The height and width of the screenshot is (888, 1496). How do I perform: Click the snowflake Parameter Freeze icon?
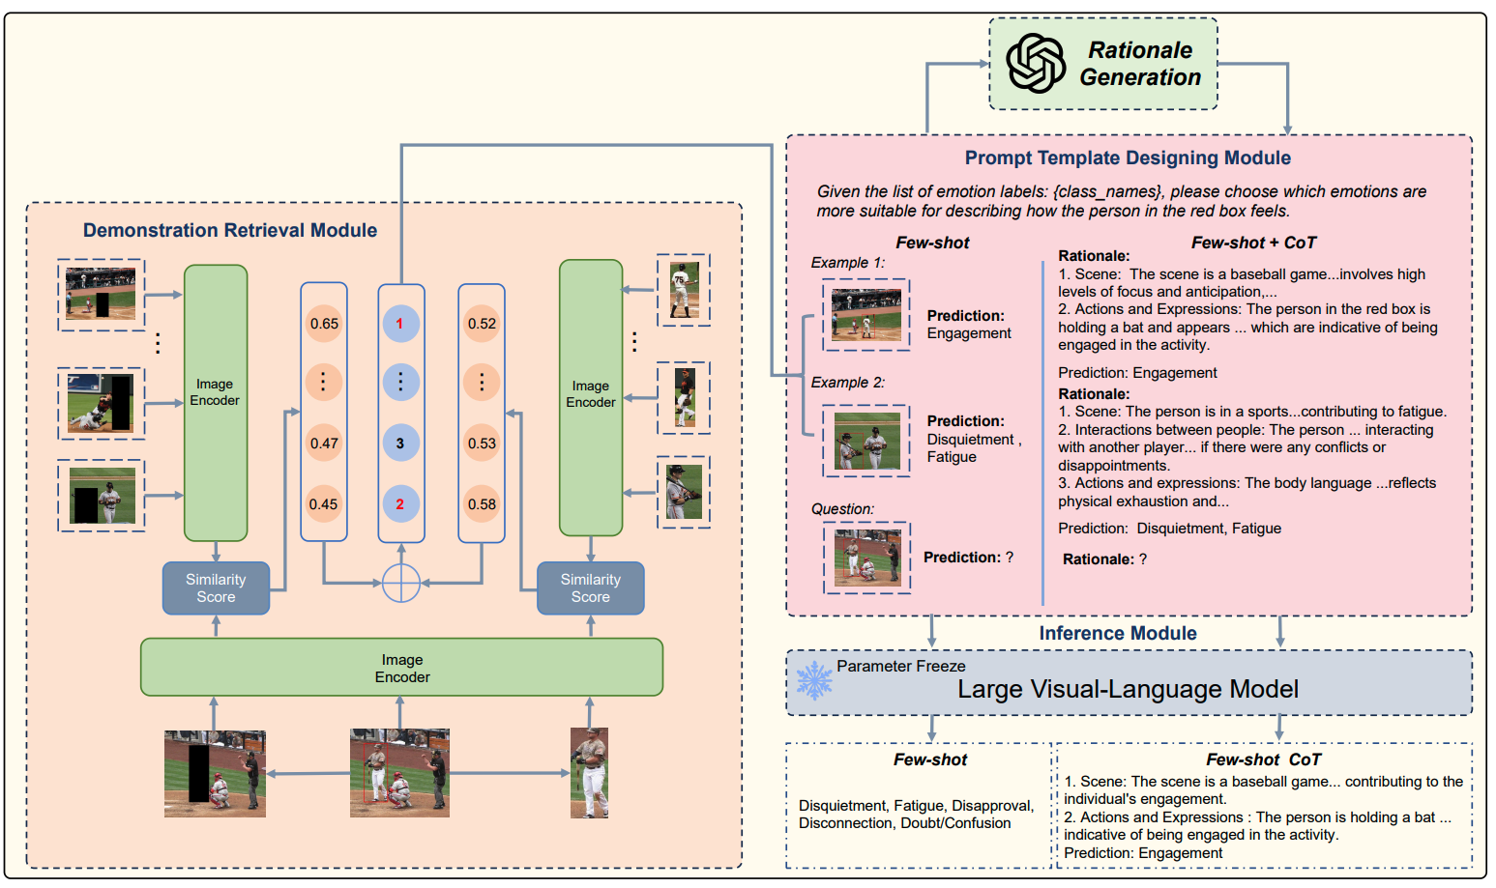tap(814, 680)
